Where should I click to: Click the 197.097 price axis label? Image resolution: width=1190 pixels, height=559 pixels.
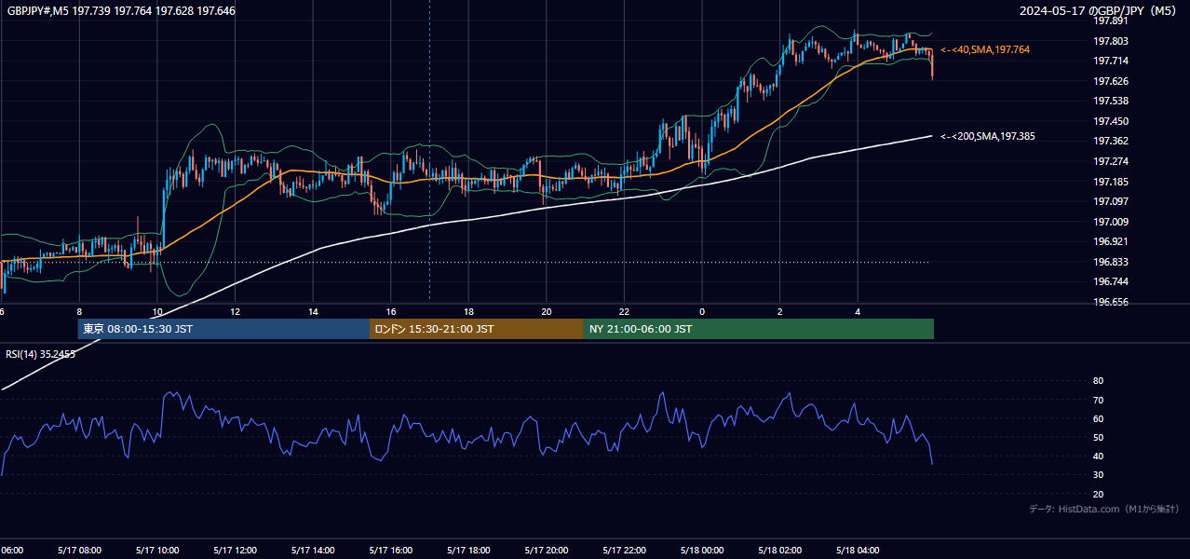pos(1111,201)
